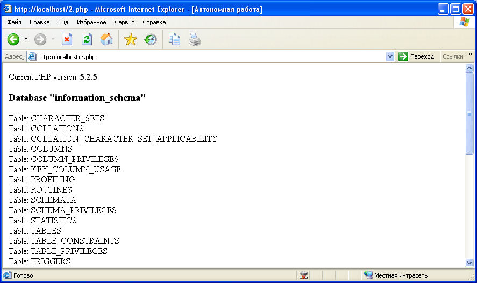Screen dimensions: 477x283
Task: Open the Forward history dropdown arrow
Action: click(53, 39)
